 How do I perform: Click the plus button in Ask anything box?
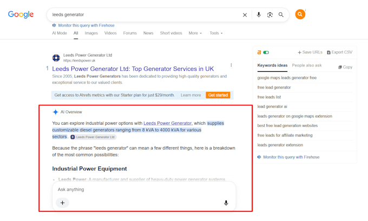(x=62, y=203)
